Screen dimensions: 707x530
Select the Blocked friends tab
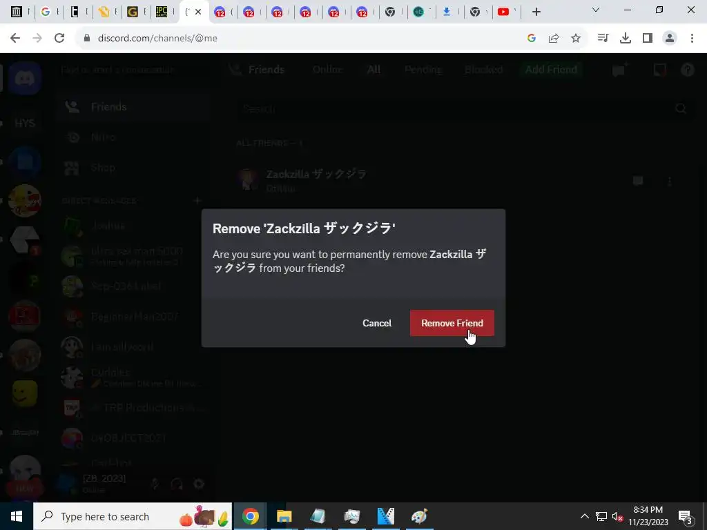[x=483, y=70]
